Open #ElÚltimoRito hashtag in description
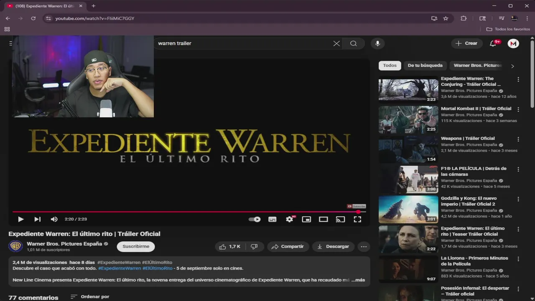Screen dimensions: 535x301 158,268
